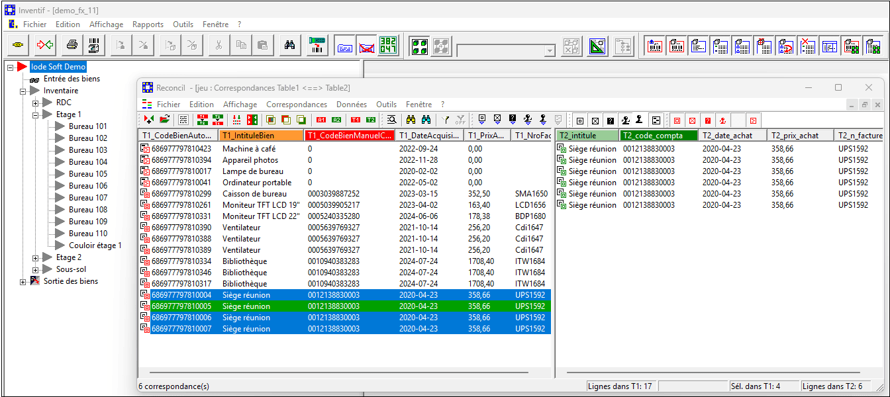Open the barcode label printing tool
Viewport: 890px width, 397px height.
coord(95,45)
